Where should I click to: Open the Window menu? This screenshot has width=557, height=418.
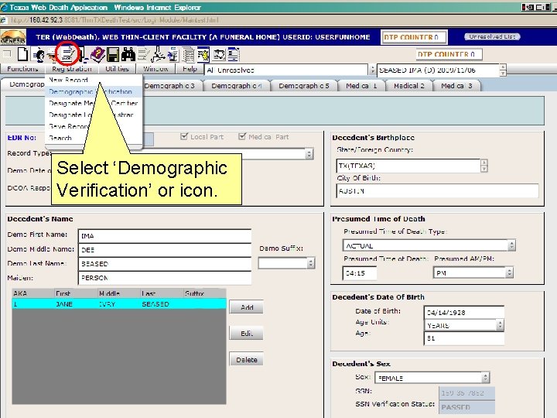point(155,69)
